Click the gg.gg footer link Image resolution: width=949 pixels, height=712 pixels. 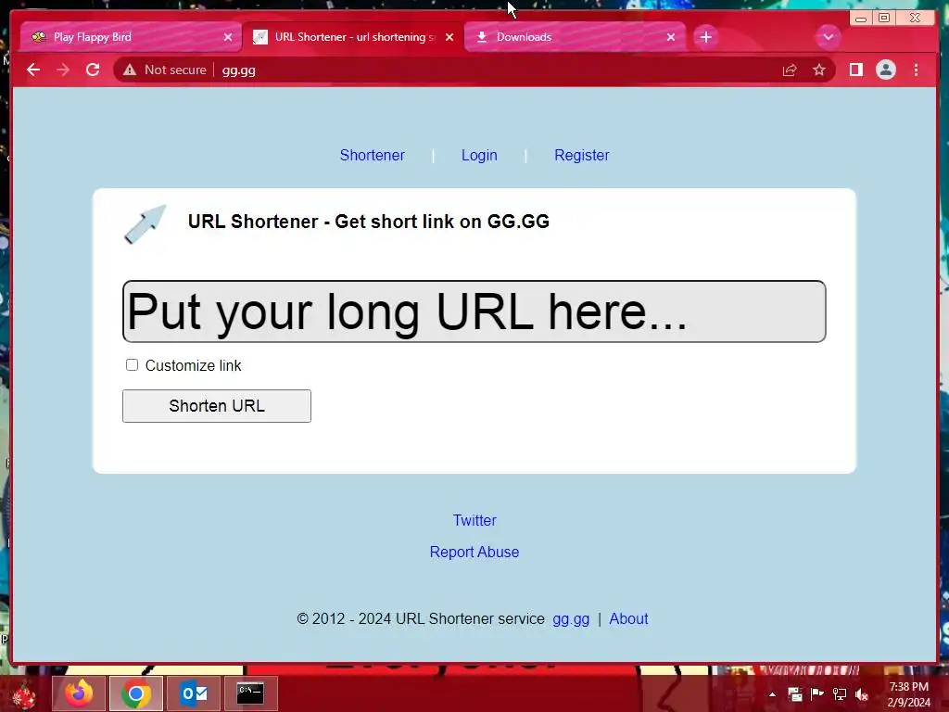tap(571, 619)
